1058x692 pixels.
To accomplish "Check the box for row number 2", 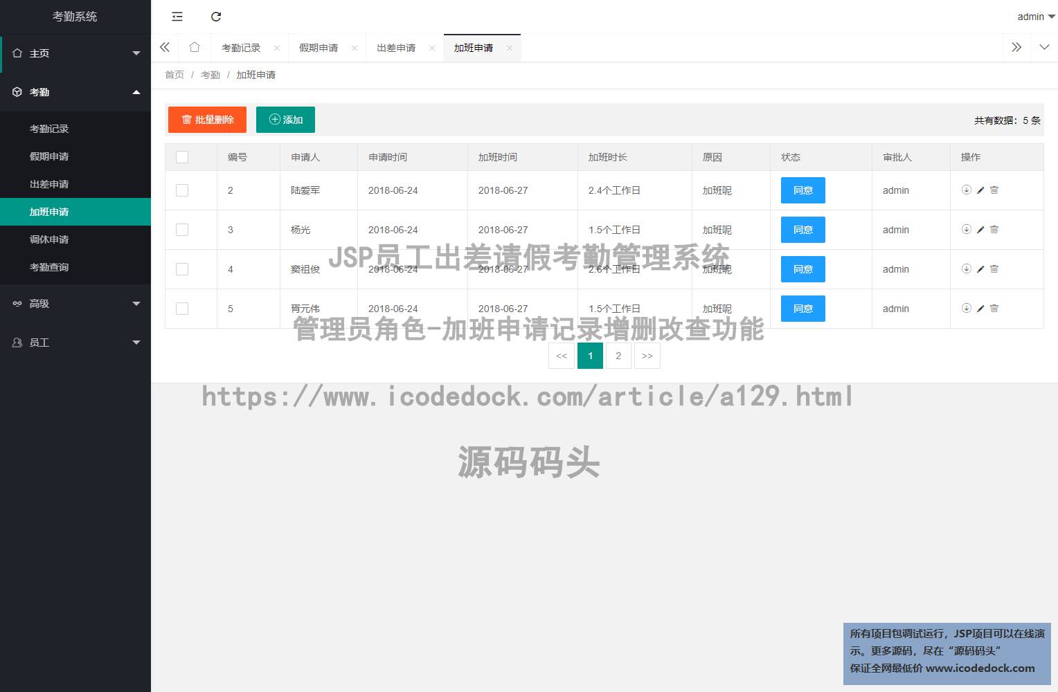I will click(x=182, y=190).
